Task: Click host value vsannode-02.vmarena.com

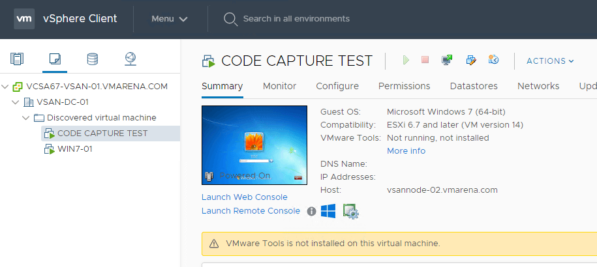Action: pos(442,190)
